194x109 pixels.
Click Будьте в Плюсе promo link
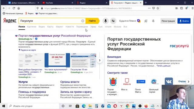click(130, 21)
